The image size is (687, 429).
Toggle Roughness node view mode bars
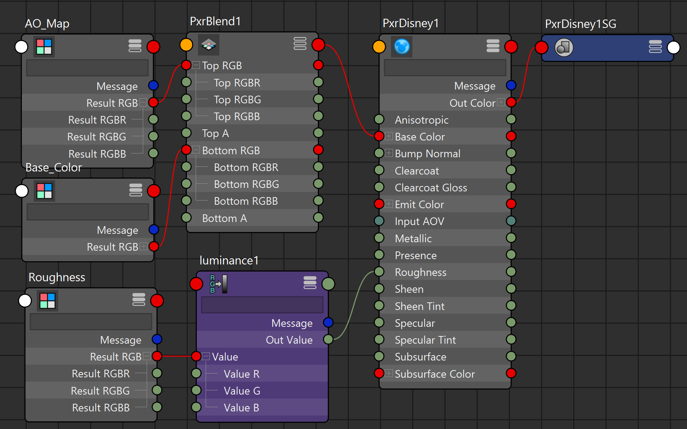[x=139, y=300]
